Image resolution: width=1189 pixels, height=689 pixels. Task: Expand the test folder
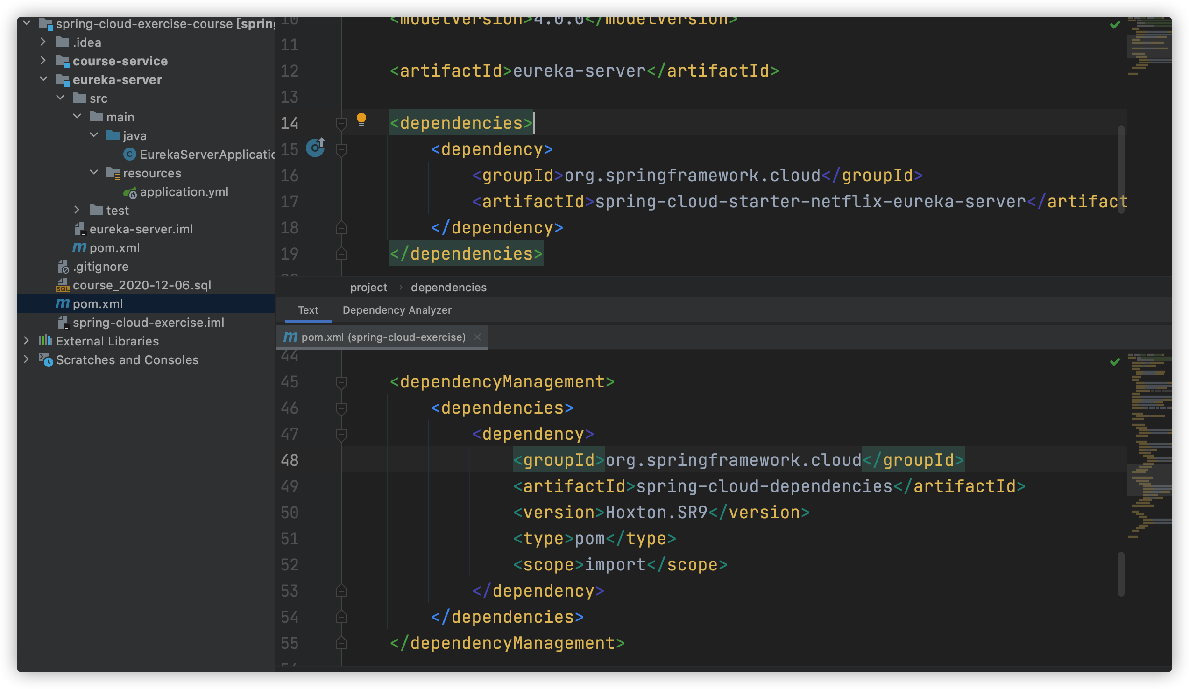pyautogui.click(x=78, y=210)
